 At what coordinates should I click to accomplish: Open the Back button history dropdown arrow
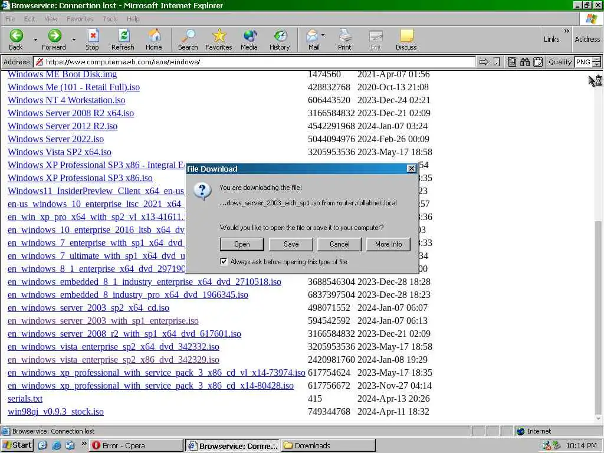pyautogui.click(x=35, y=40)
